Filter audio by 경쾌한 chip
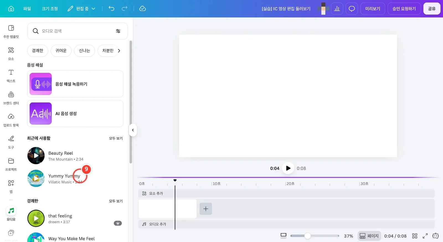The image size is (443, 242). click(x=37, y=51)
